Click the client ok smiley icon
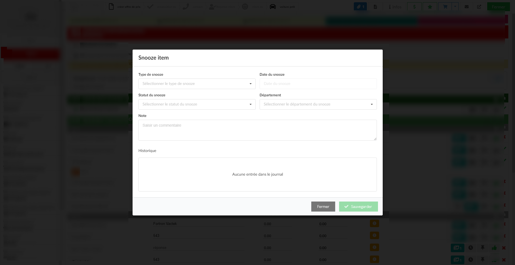Image resolution: width=515 pixels, height=265 pixels. tap(245, 7)
